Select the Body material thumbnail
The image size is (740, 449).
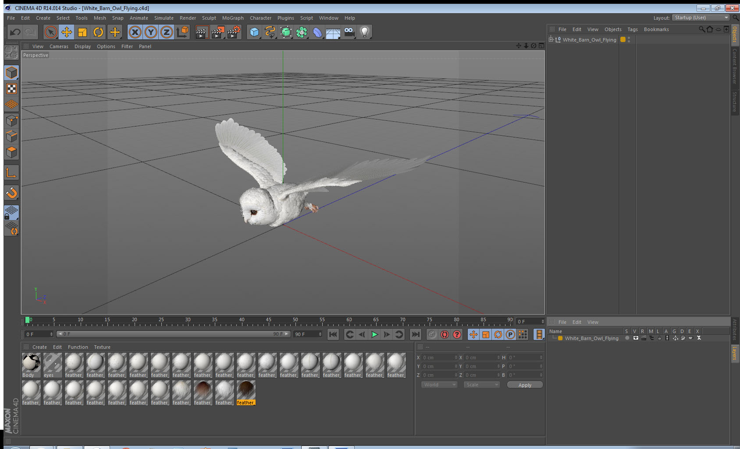point(31,365)
